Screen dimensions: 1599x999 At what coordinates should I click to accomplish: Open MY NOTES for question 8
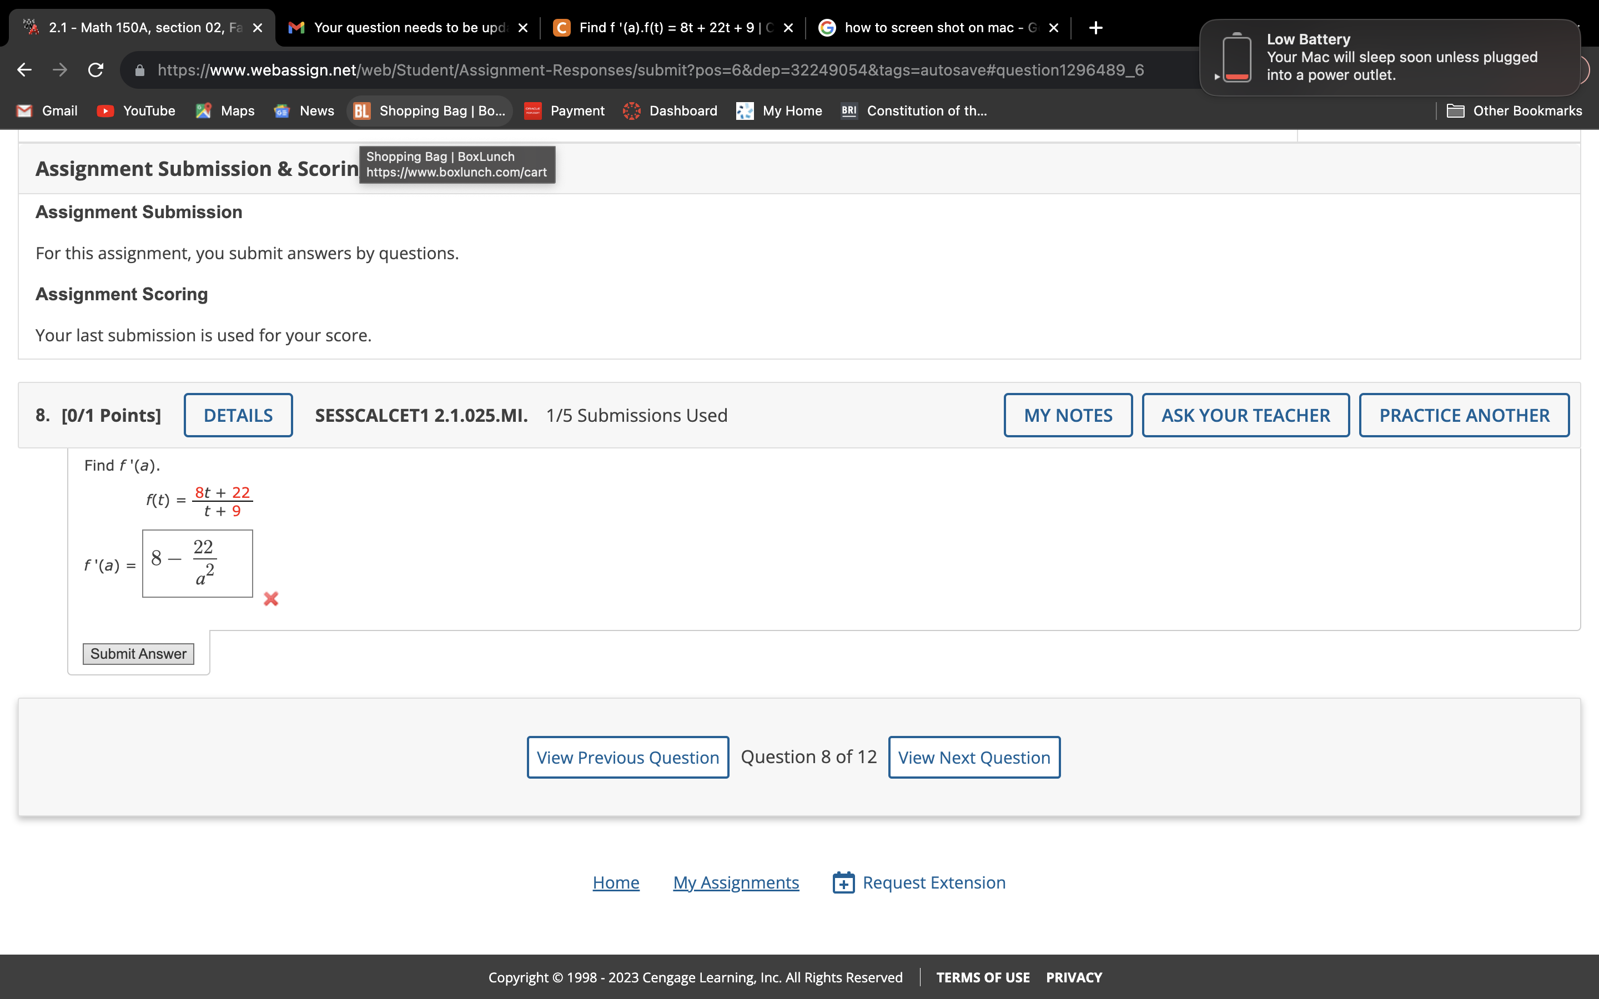click(x=1068, y=415)
